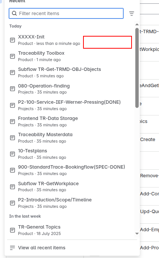Click the vertical scrollbar thumb

point(137,68)
